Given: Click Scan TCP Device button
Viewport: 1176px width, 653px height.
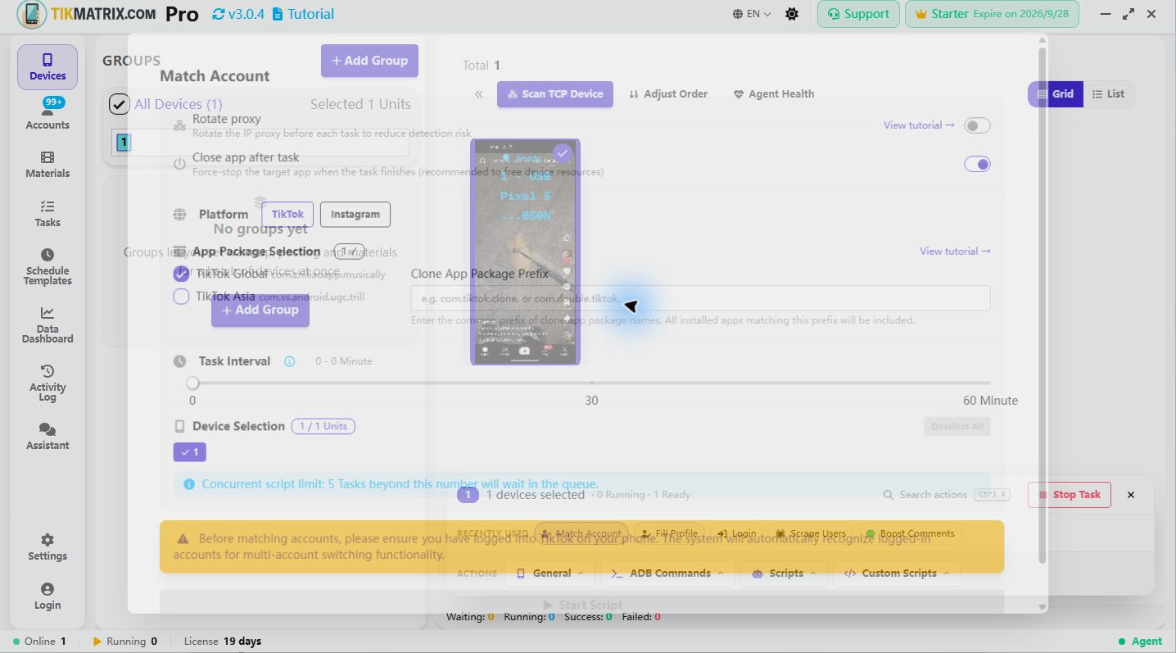Looking at the screenshot, I should [555, 94].
